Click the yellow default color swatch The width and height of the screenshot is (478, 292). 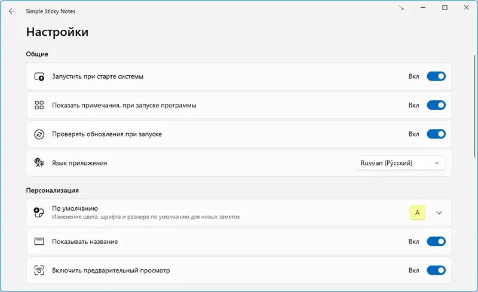click(417, 213)
